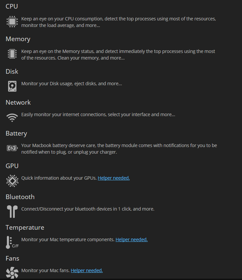Open the Fans Helper needed link
This screenshot has width=242, height=280.
pyautogui.click(x=86, y=270)
